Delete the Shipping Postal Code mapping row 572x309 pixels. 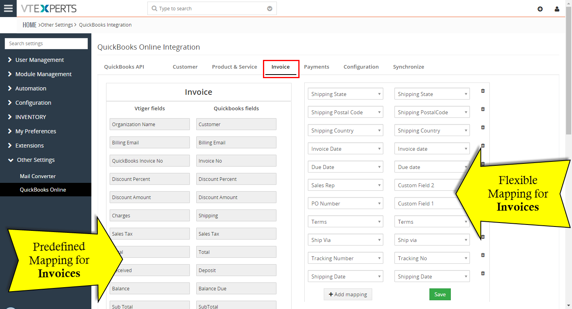point(483,109)
